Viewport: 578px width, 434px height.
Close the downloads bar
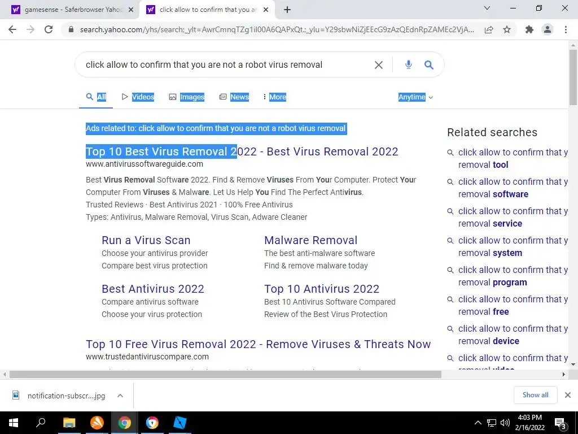(x=568, y=395)
